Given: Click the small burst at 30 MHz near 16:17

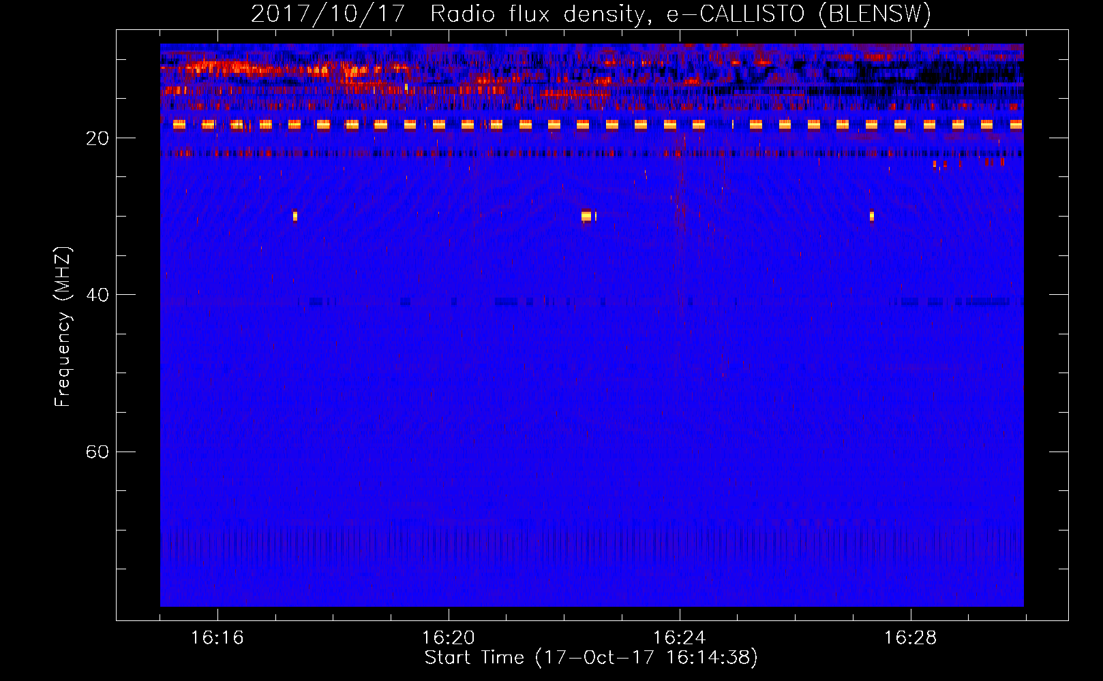Looking at the screenshot, I should pyautogui.click(x=294, y=216).
